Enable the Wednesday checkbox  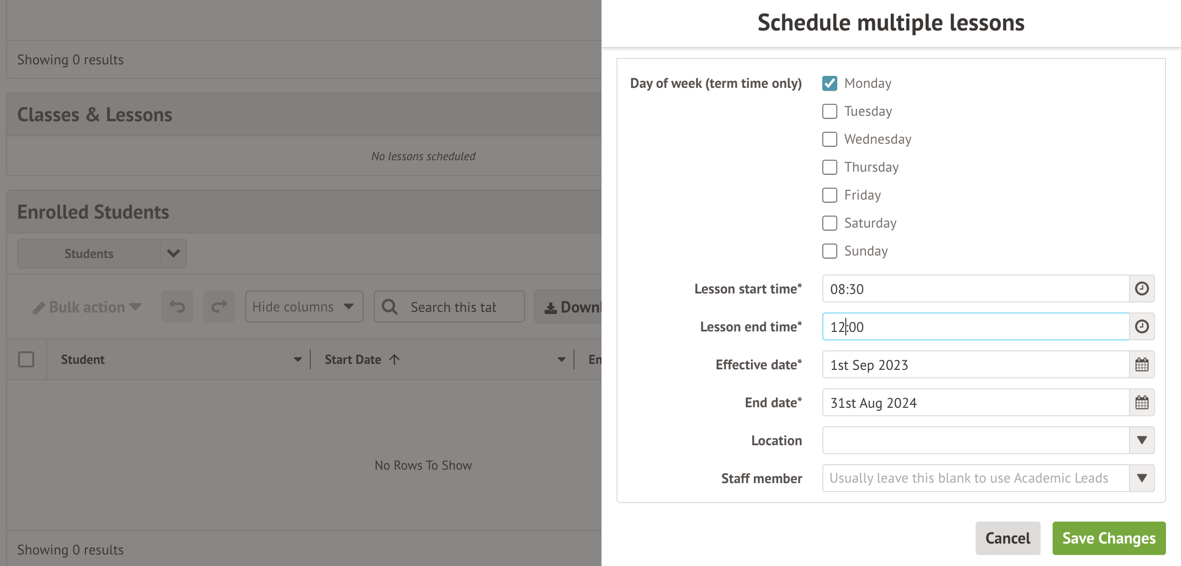click(x=829, y=139)
